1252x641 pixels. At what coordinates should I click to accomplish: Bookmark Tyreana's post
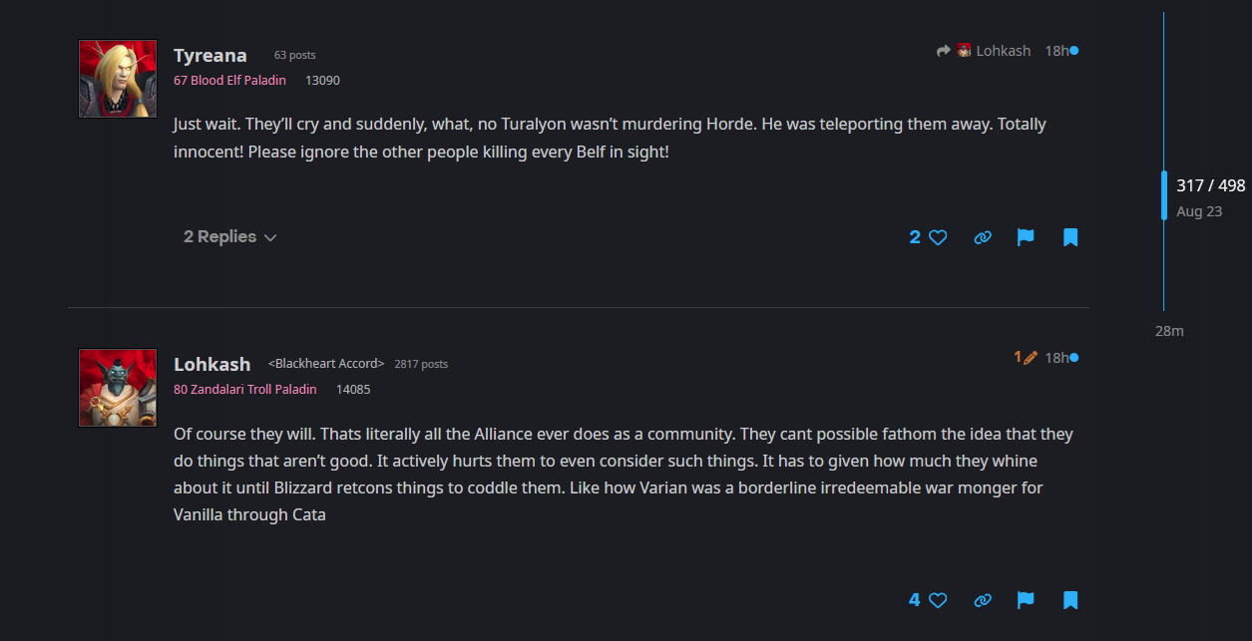click(1070, 237)
